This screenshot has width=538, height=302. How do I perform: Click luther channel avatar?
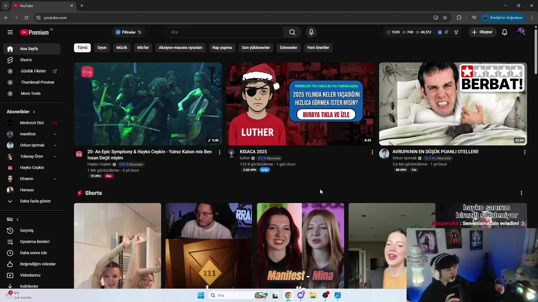231,153
